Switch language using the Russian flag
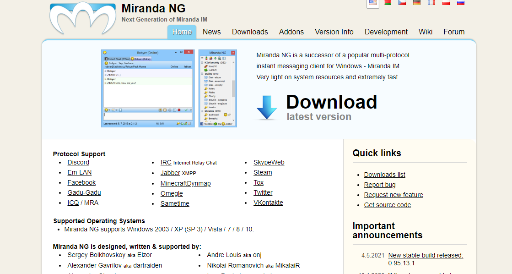 (x=461, y=3)
